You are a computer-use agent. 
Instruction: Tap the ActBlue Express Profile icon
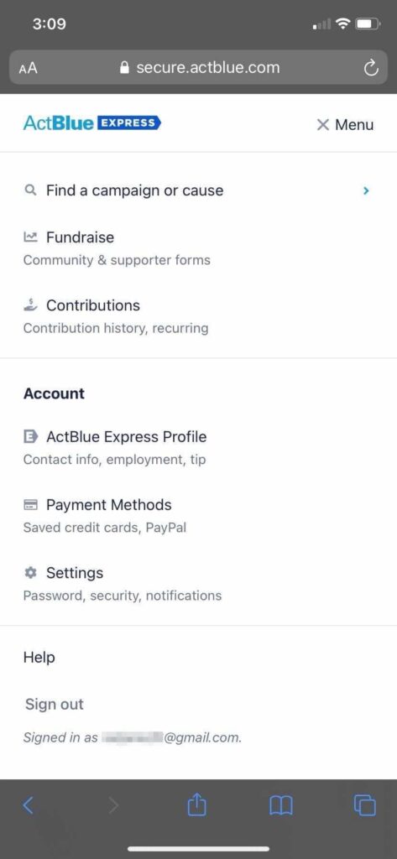[x=31, y=436]
